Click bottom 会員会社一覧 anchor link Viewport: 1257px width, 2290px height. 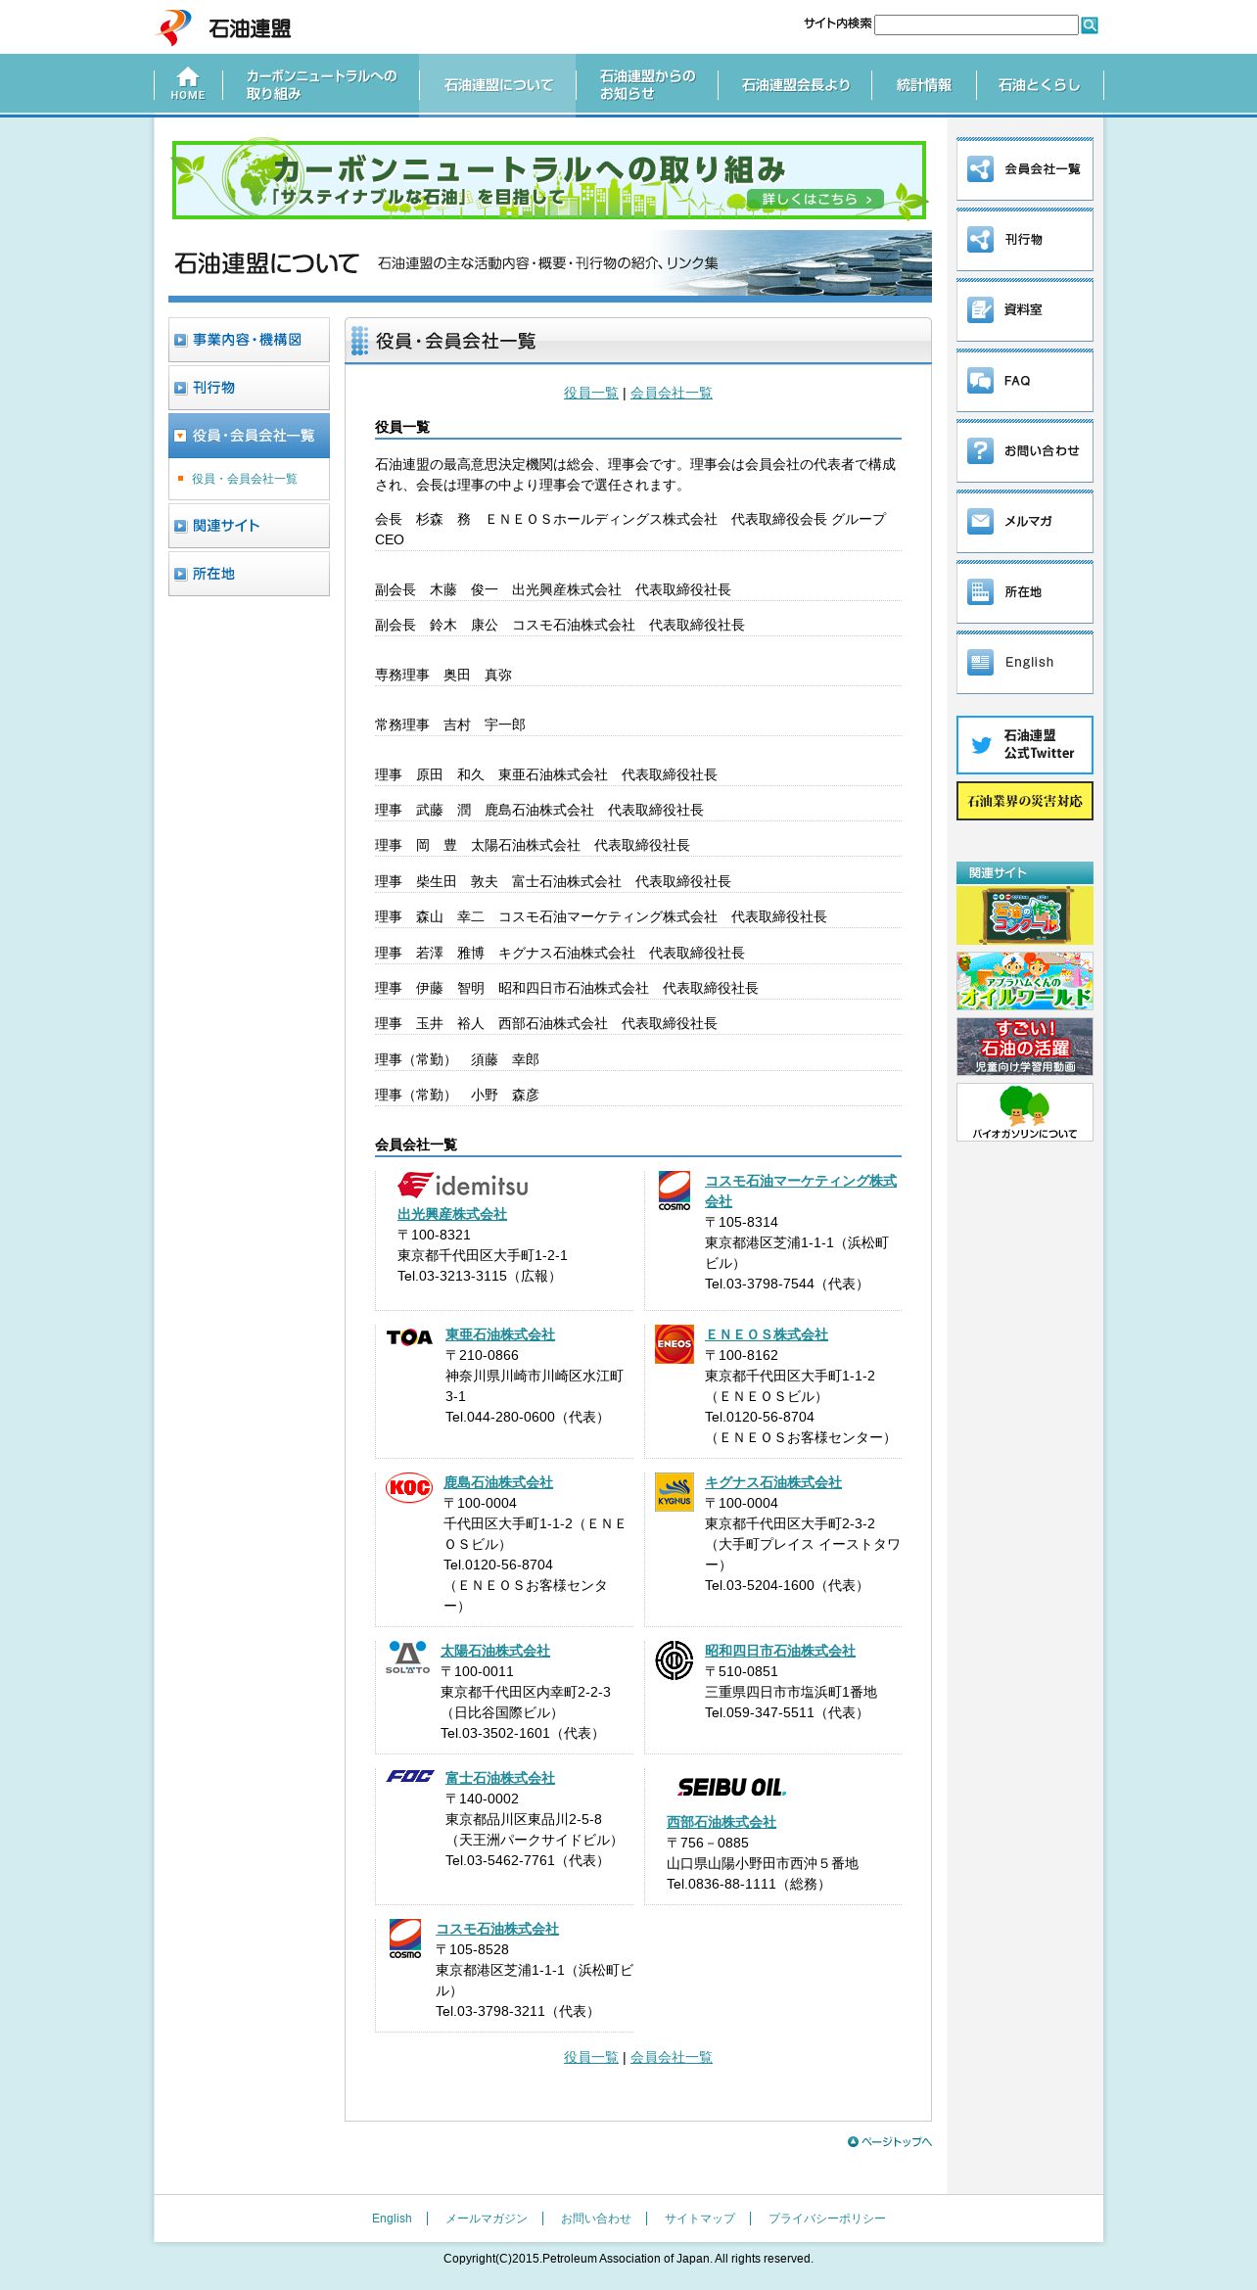pyautogui.click(x=671, y=2057)
